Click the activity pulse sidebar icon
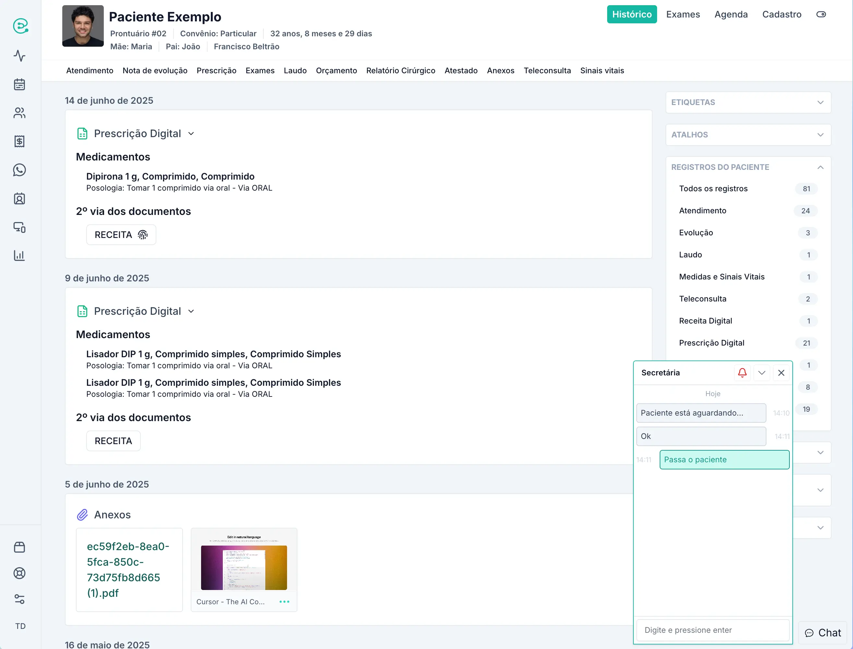The height and width of the screenshot is (649, 853). (x=19, y=56)
